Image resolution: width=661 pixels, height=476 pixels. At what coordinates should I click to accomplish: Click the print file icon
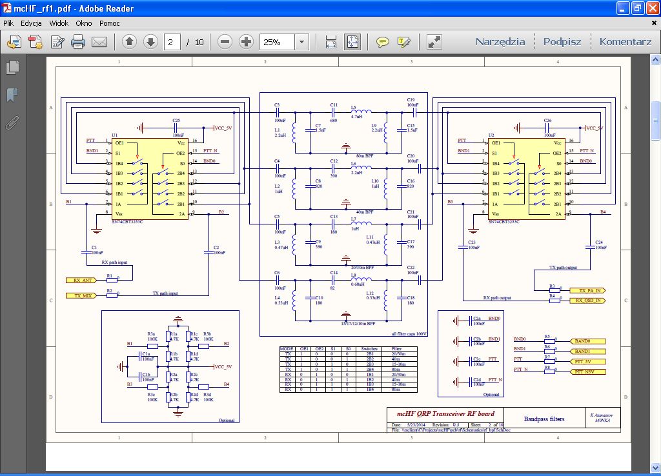78,43
